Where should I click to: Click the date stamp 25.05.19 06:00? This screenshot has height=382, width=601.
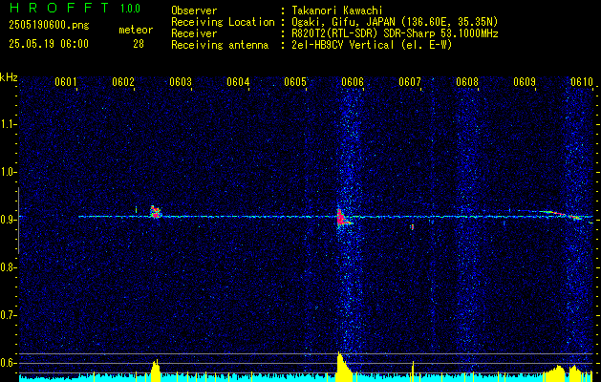49,44
